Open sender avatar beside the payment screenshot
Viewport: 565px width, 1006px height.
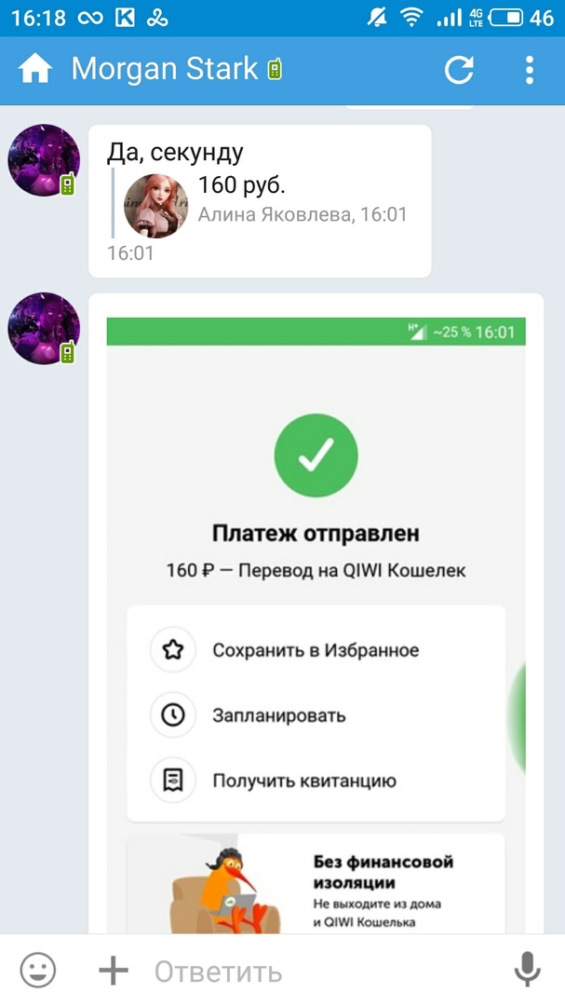(44, 329)
